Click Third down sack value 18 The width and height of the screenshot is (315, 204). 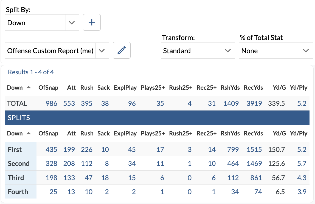(x=105, y=178)
